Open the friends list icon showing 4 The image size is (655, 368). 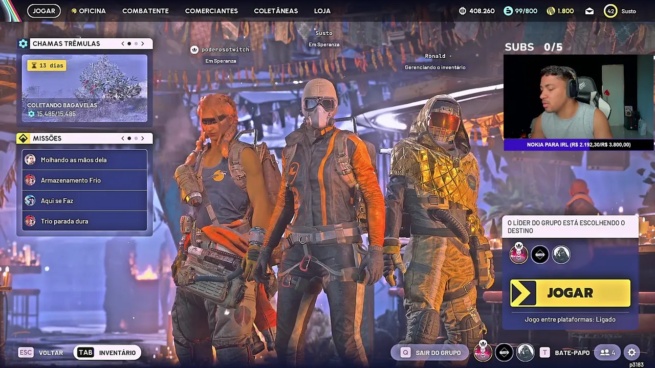click(x=608, y=353)
